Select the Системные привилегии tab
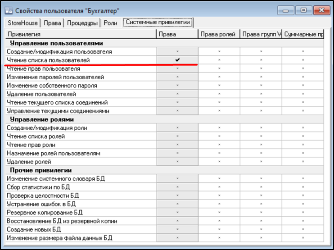Screen dimensions: 334x250 (158, 22)
